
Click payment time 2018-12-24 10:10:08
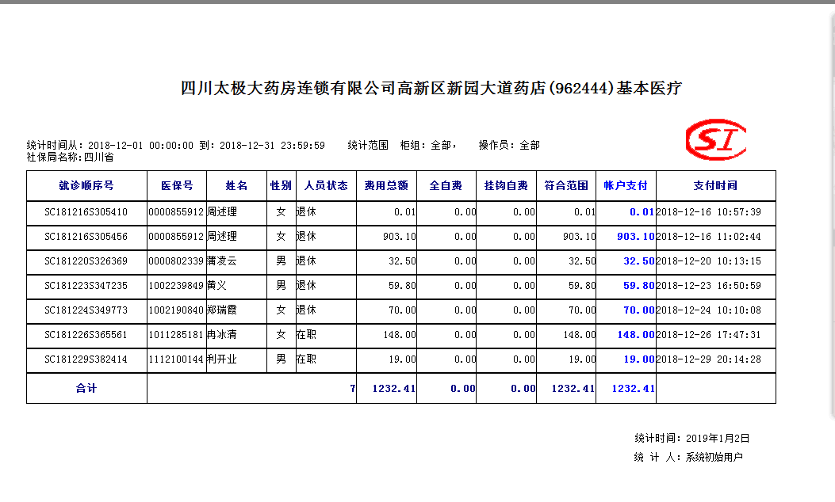(x=709, y=310)
